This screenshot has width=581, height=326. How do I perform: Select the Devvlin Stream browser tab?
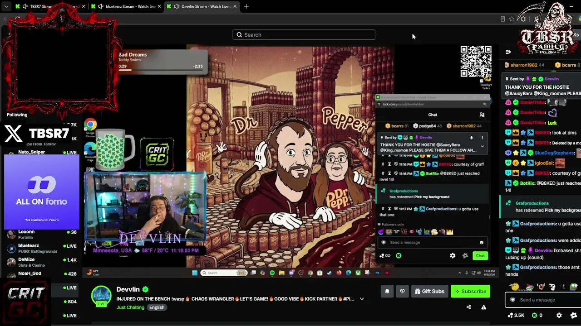(202, 6)
